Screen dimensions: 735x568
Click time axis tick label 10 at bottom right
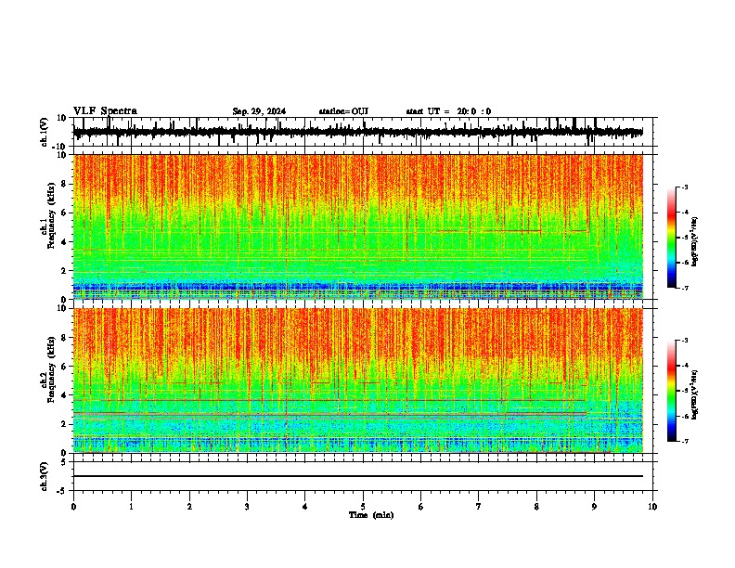pos(652,507)
